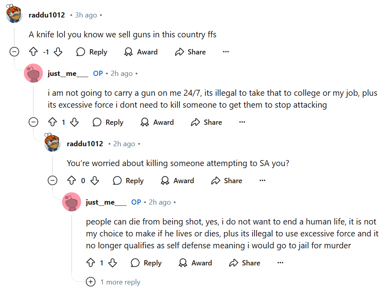Screen dimensions: 385x296
Task: Give an Award to the knife comment
Action: pyautogui.click(x=141, y=52)
